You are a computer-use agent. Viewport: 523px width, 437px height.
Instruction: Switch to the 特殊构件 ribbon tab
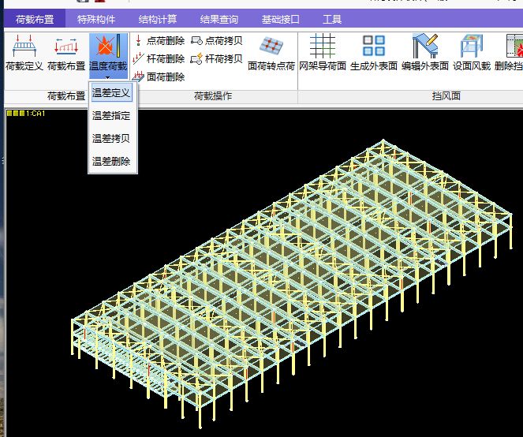96,20
